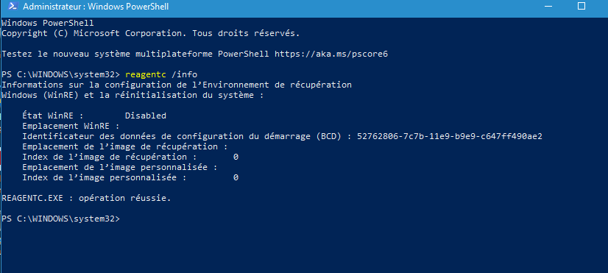Click the État WinRE label
608x273 pixels.
(x=53, y=116)
